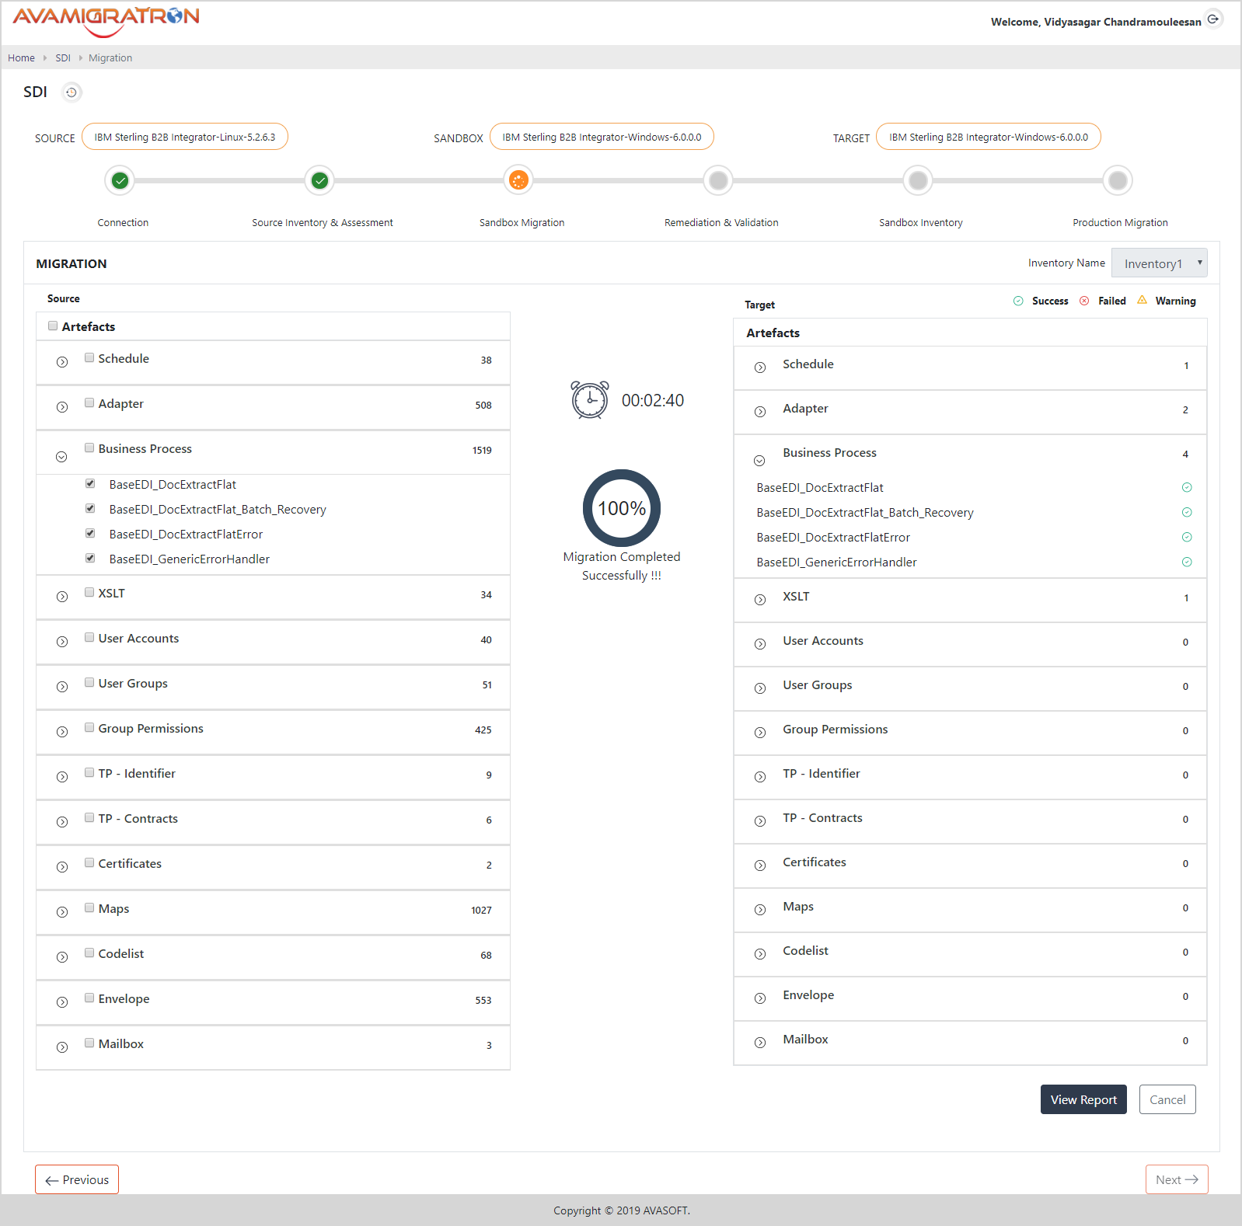The height and width of the screenshot is (1226, 1242).
Task: Expand the source User Groups row
Action: click(x=62, y=687)
